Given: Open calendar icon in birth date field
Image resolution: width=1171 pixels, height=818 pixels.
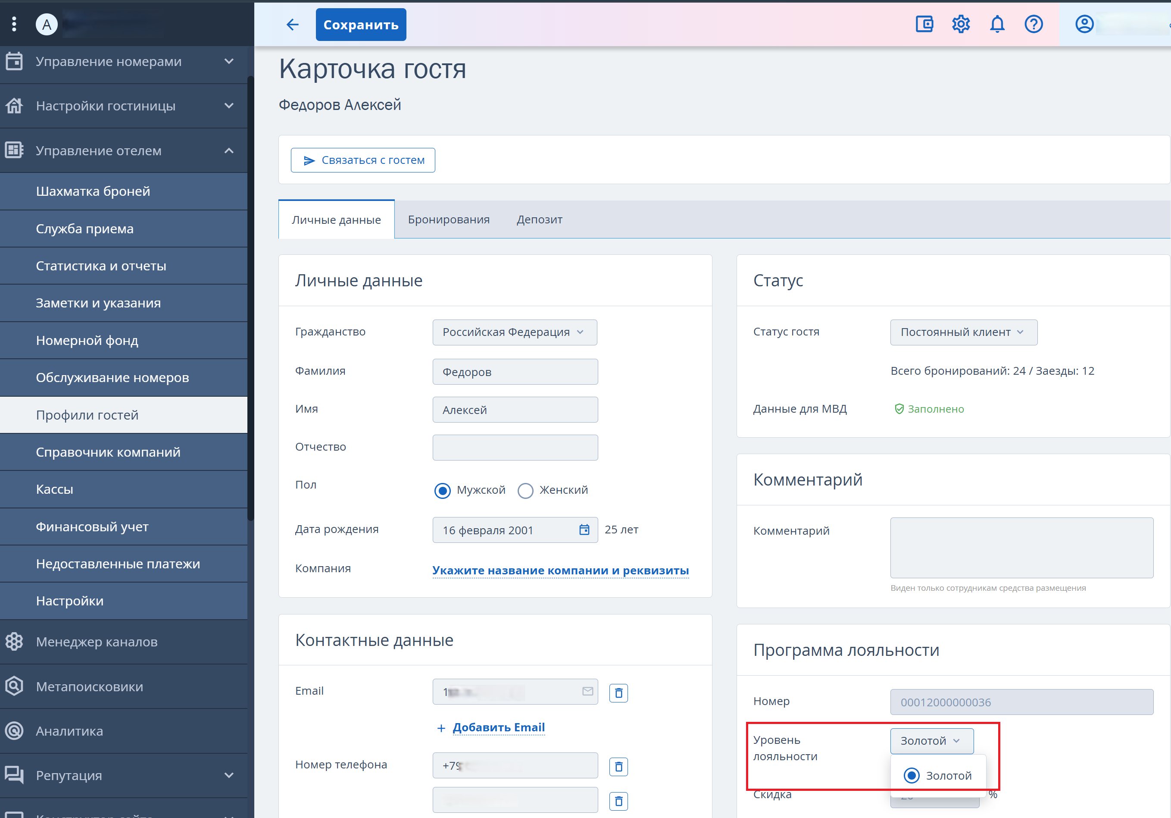Looking at the screenshot, I should tap(584, 530).
